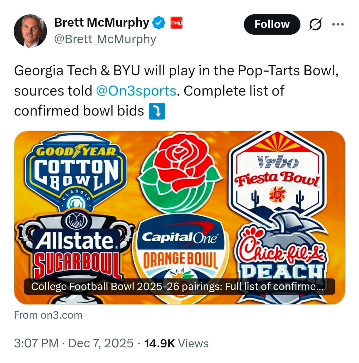Click the Goodyear Cotton Bowl logo

(x=76, y=170)
